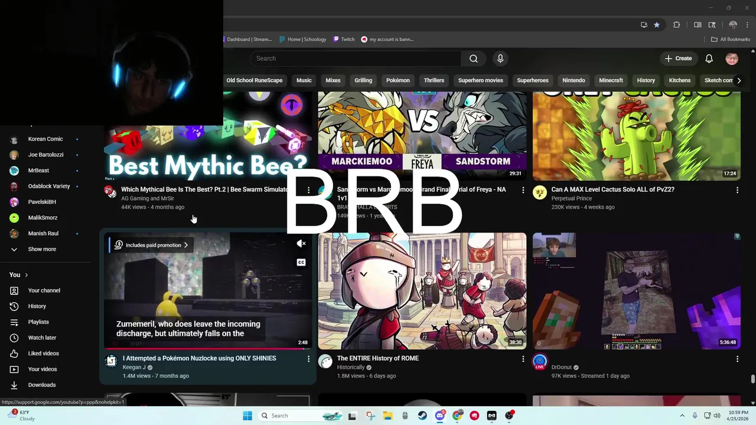Open the Playlists icon in sidebar
Viewport: 756px width, 425px height.
pyautogui.click(x=14, y=322)
